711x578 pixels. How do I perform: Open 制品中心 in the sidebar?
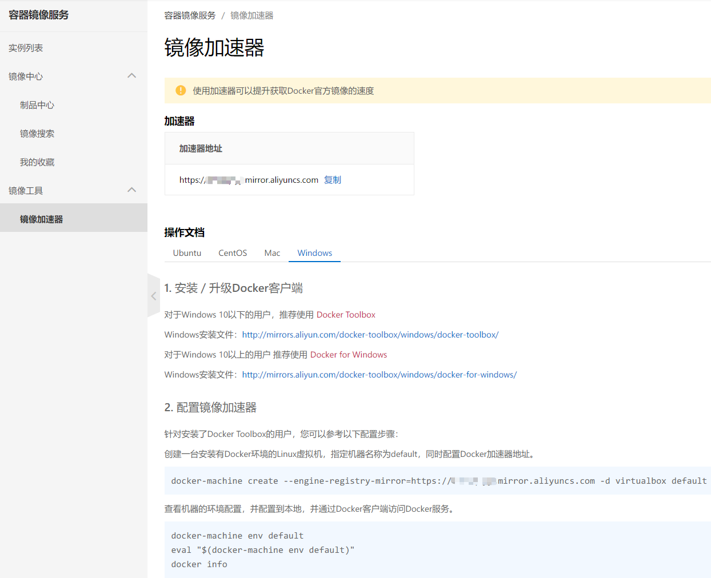pos(37,105)
